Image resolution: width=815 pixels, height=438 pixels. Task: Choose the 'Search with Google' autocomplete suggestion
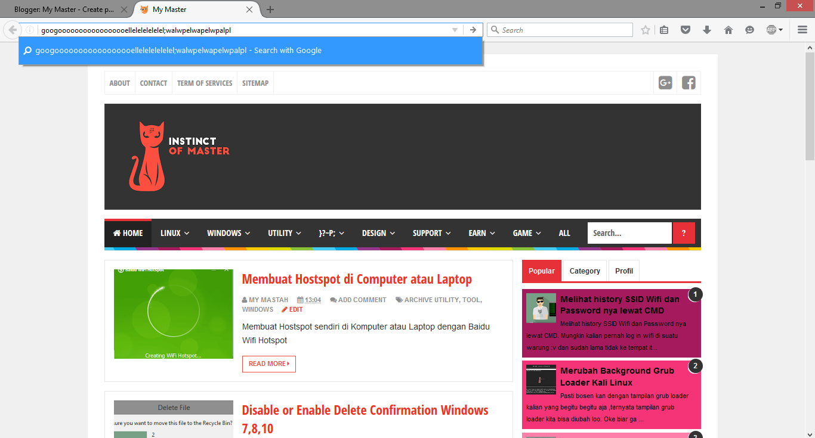pyautogui.click(x=251, y=51)
